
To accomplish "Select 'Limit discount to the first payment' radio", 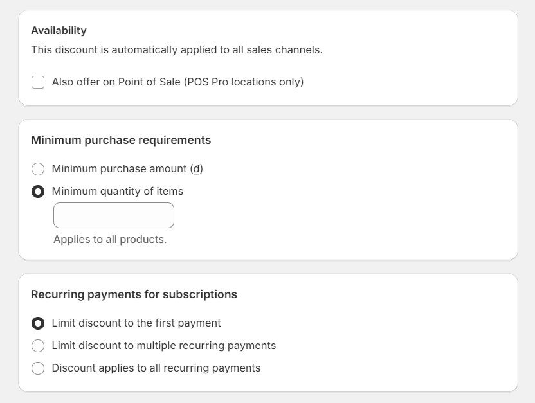I will coord(38,323).
